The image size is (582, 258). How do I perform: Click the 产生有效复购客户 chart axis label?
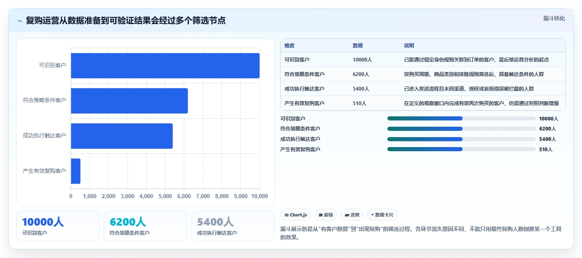[x=45, y=171]
